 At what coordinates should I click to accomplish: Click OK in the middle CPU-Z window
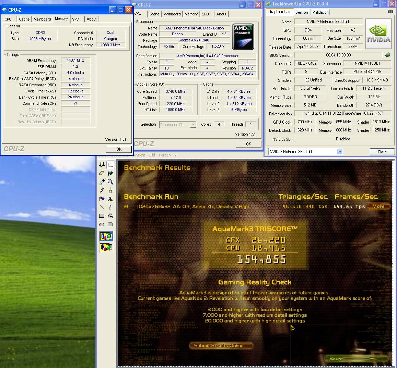coord(248,144)
